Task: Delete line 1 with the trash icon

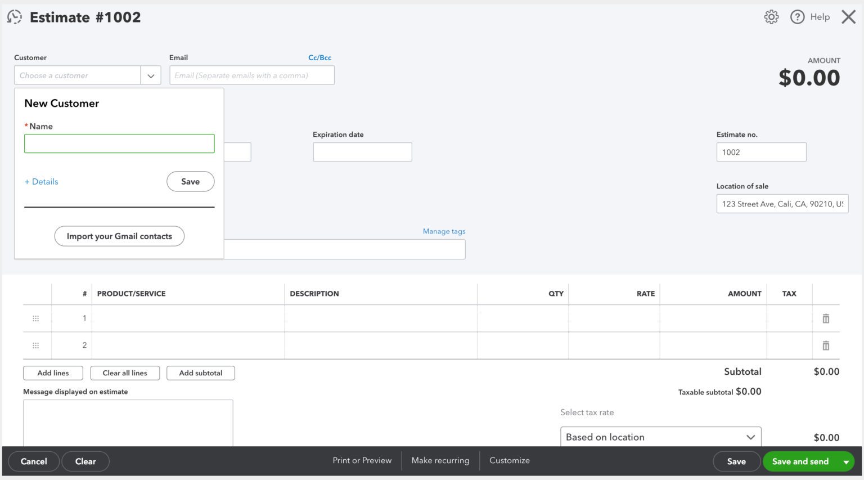Action: [x=826, y=318]
